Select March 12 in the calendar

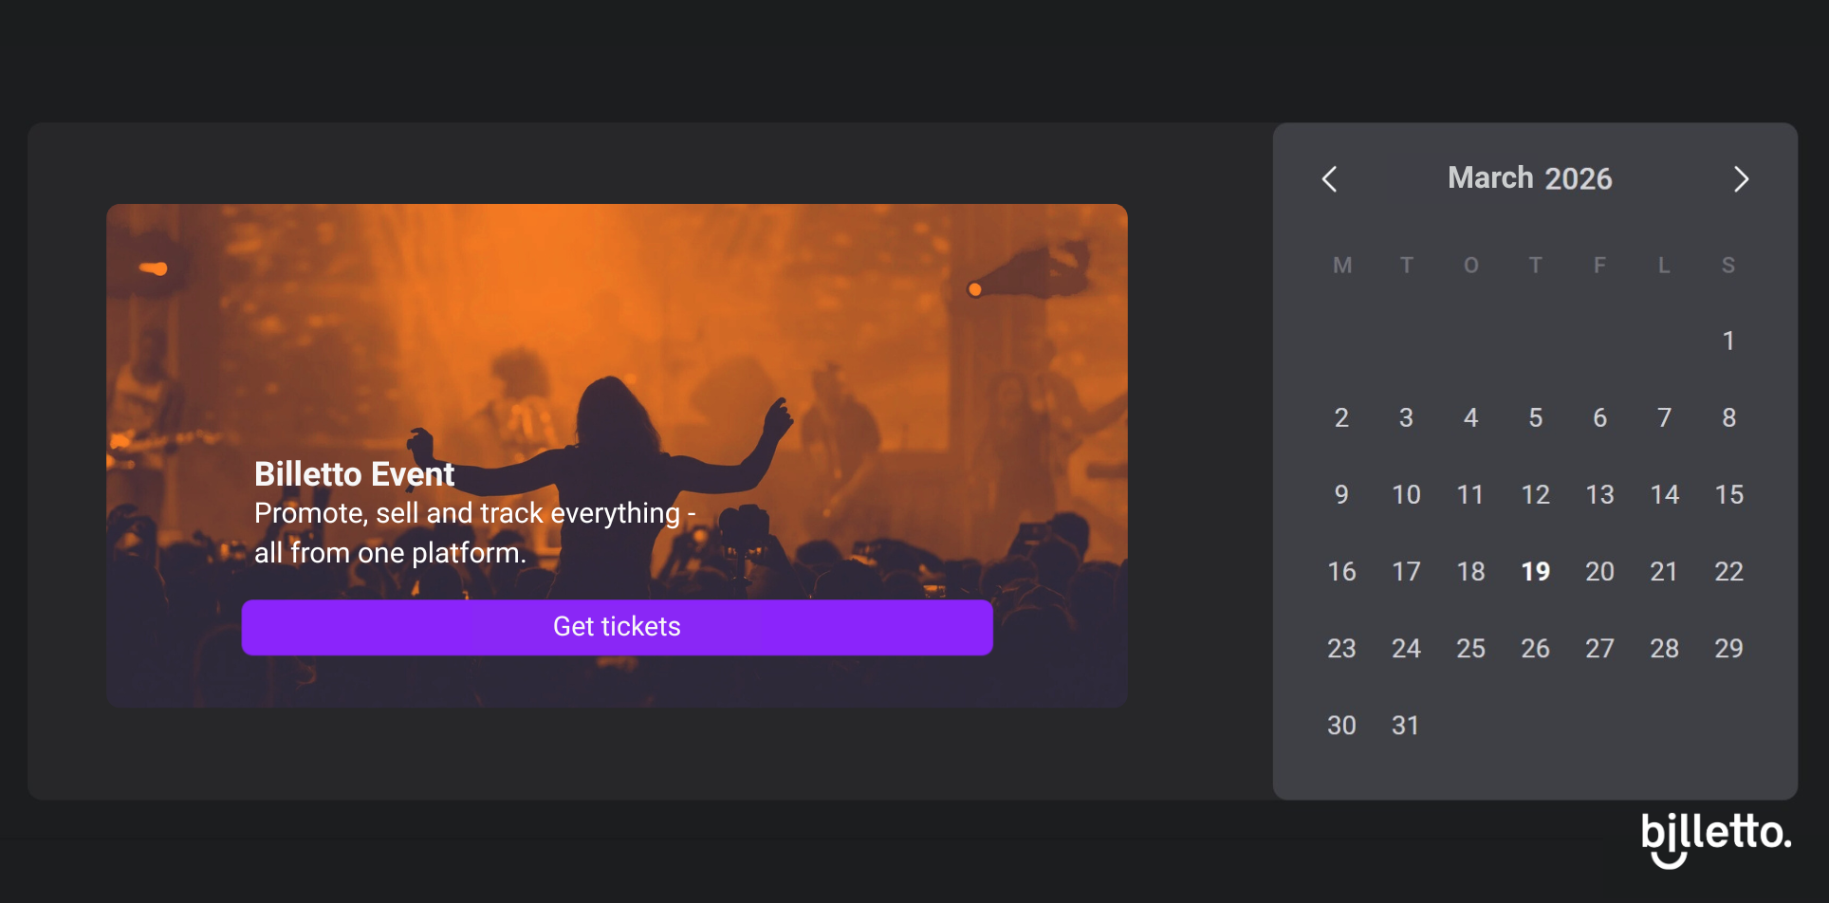pos(1536,494)
